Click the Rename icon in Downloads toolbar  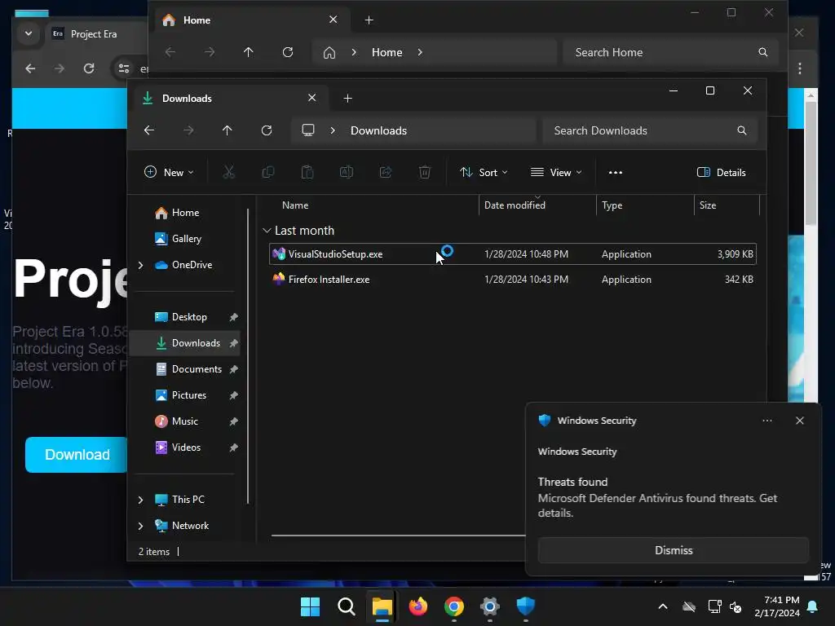(x=346, y=172)
